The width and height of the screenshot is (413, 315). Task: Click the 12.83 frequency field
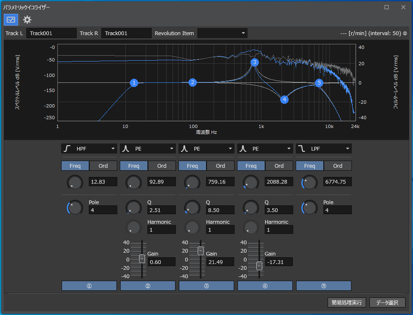click(x=103, y=182)
